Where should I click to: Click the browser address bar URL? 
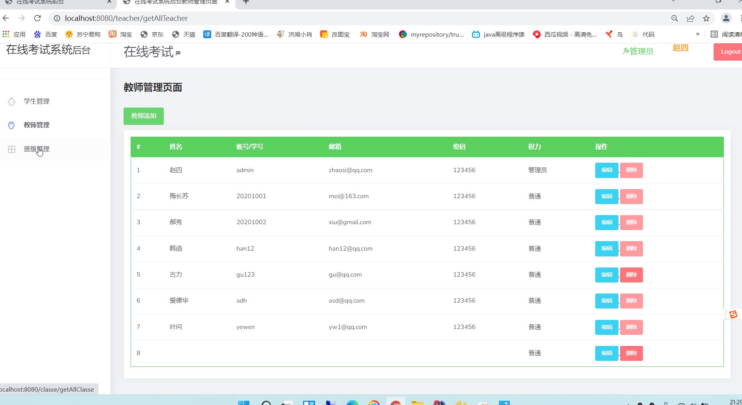click(x=126, y=18)
